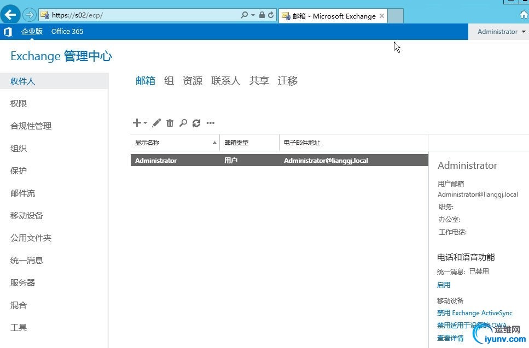The width and height of the screenshot is (529, 348).
Task: Open 邮件流 in the left navigation
Action: 22,193
